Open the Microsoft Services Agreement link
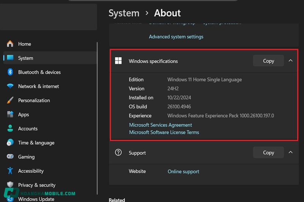Screen dimensions: 304x202 pos(160,125)
